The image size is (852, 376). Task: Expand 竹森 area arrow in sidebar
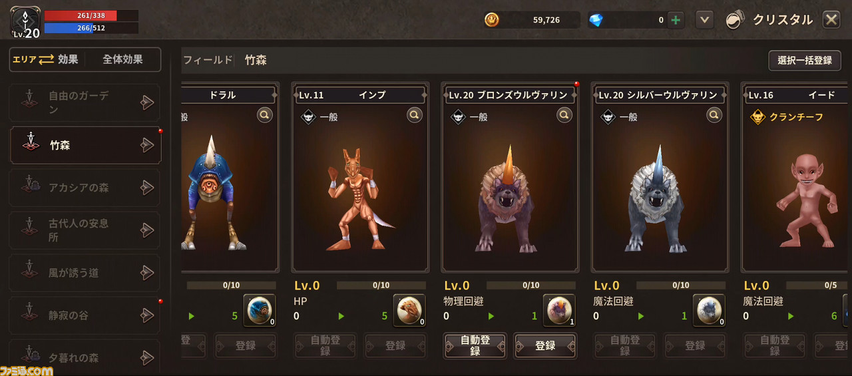[x=147, y=145]
